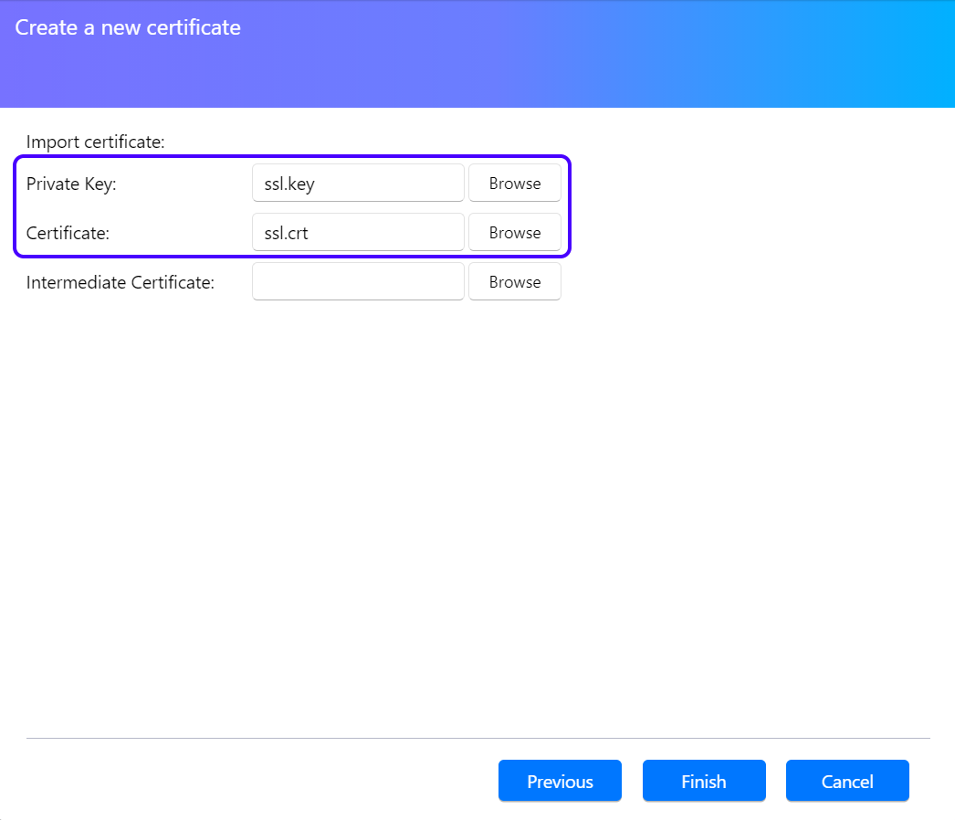Go back with the Previous button
The height and width of the screenshot is (820, 955).
coord(560,781)
